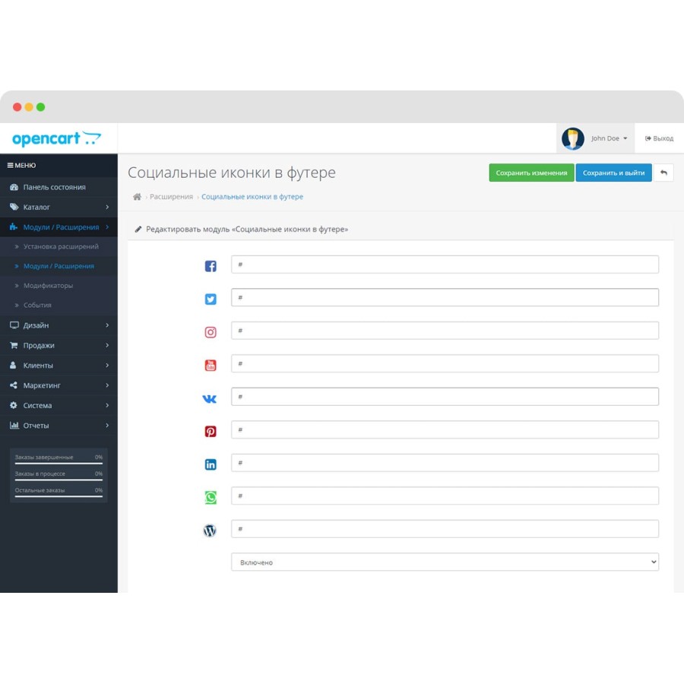Expand the Клиенты menu chevron
This screenshot has height=684, width=684.
pos(107,365)
